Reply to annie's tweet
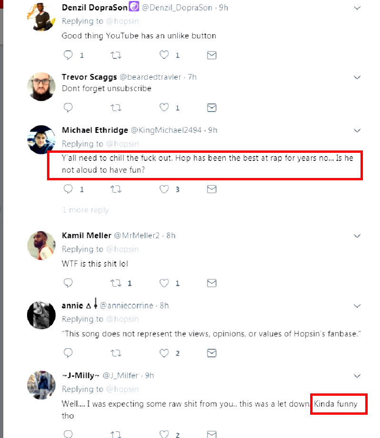The image size is (380, 438). click(68, 353)
